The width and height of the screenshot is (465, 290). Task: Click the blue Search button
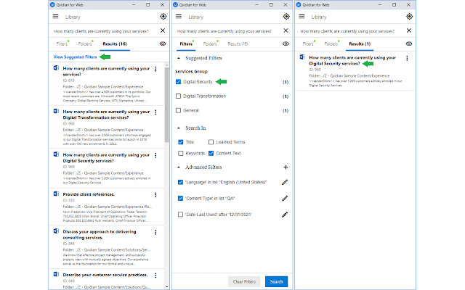click(x=276, y=282)
